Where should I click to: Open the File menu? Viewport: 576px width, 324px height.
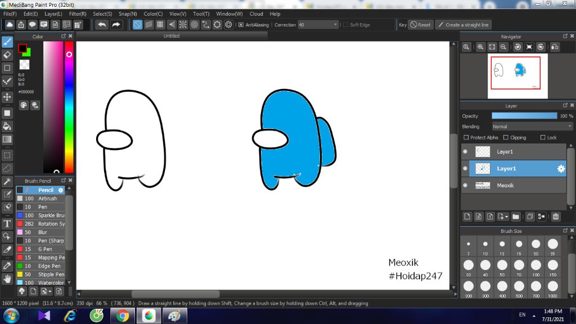tap(10, 13)
